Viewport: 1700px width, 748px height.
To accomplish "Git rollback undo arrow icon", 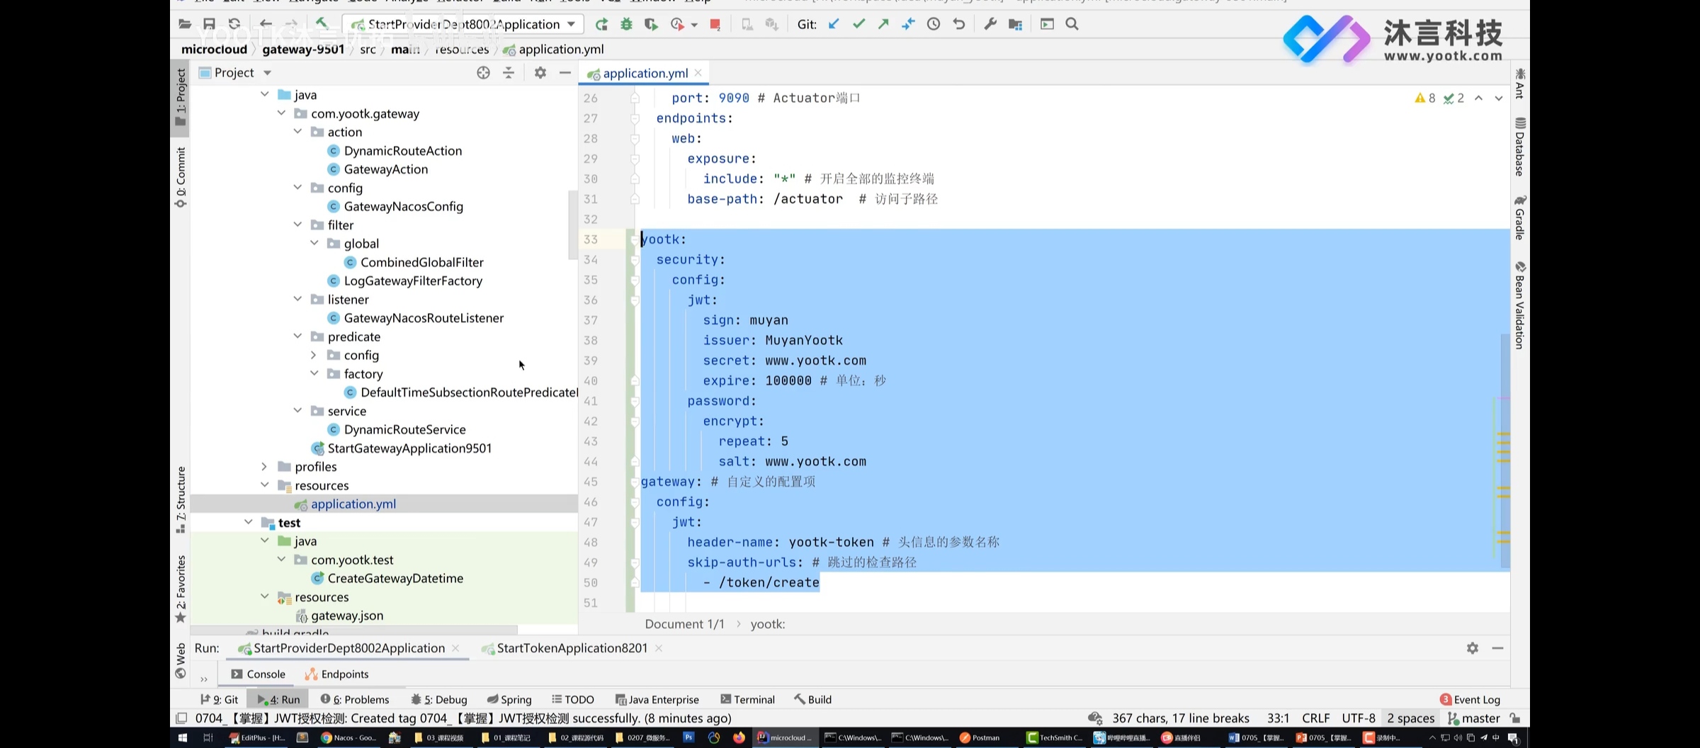I will pos(958,24).
